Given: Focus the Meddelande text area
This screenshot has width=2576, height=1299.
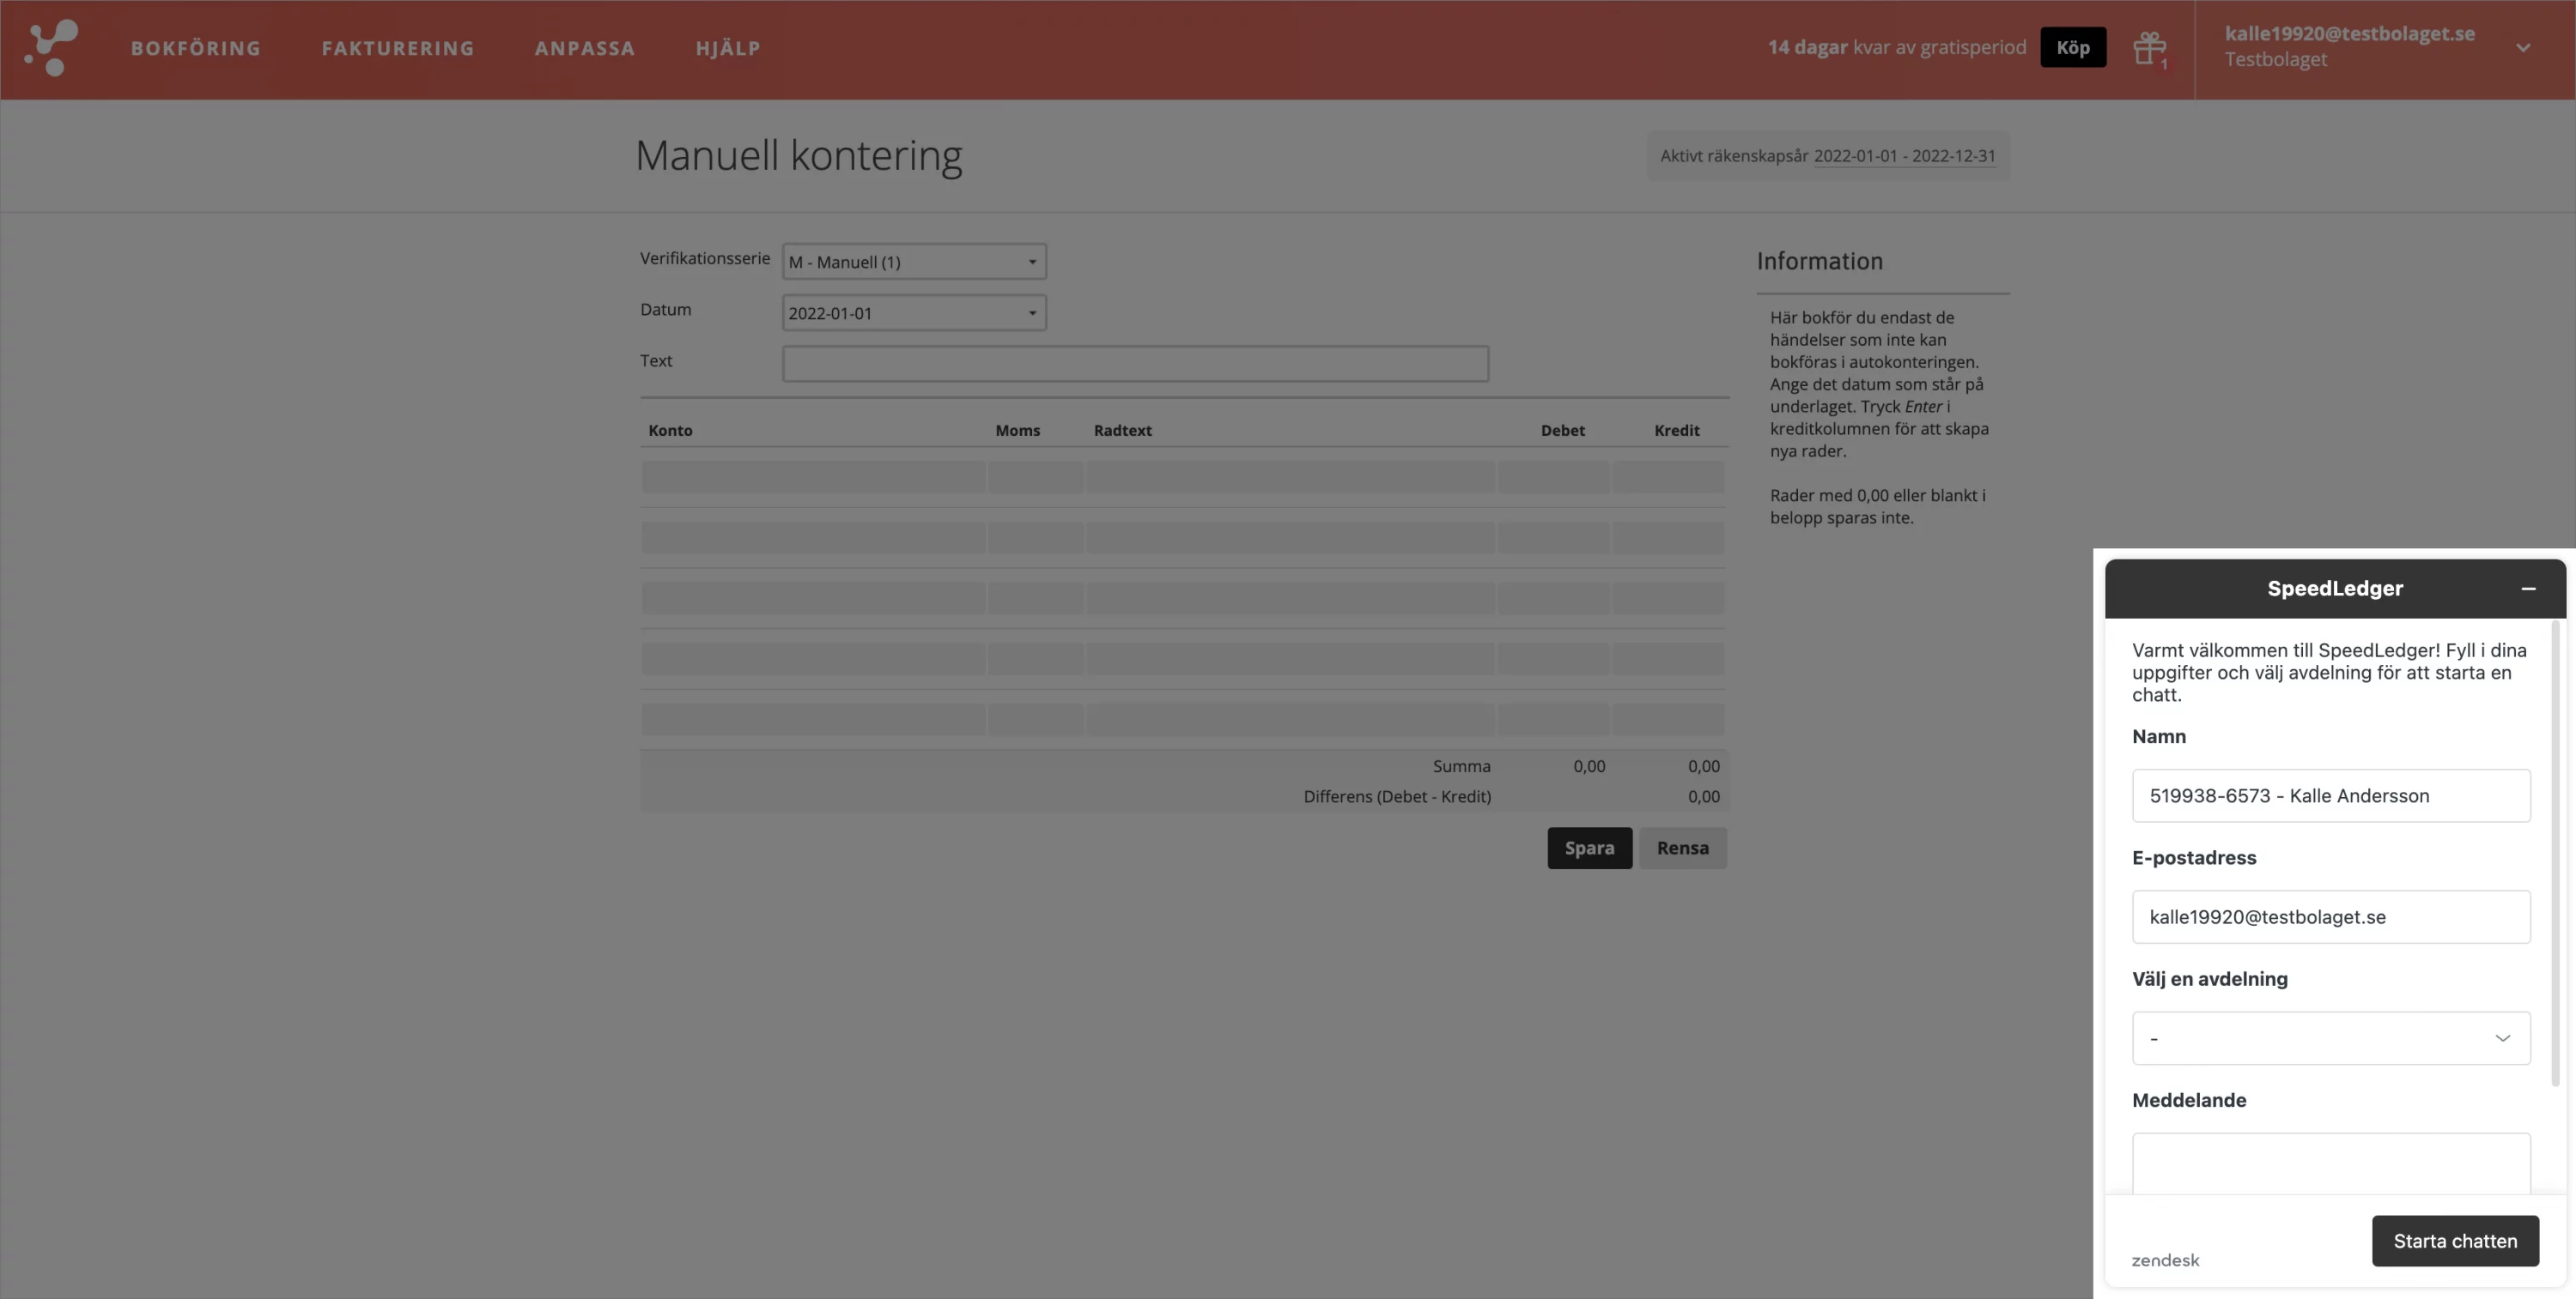Looking at the screenshot, I should pos(2331,1163).
